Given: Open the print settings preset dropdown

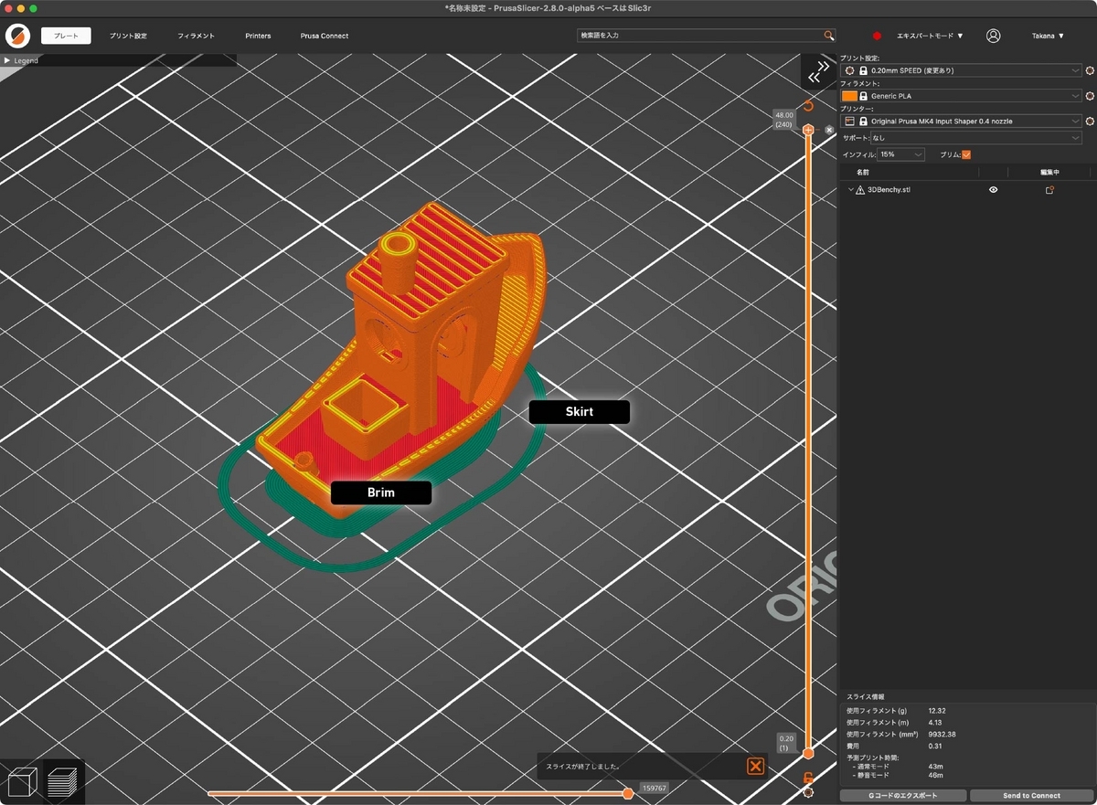Looking at the screenshot, I should click(x=961, y=70).
